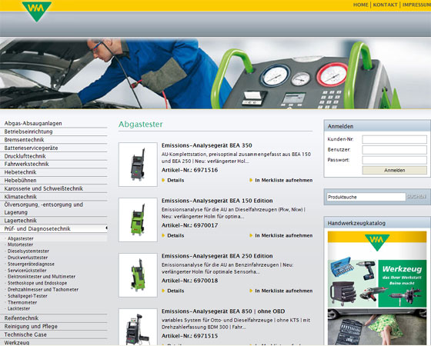The height and width of the screenshot is (346, 431).
Task: Focus the Produktsuche search field
Action: point(366,197)
